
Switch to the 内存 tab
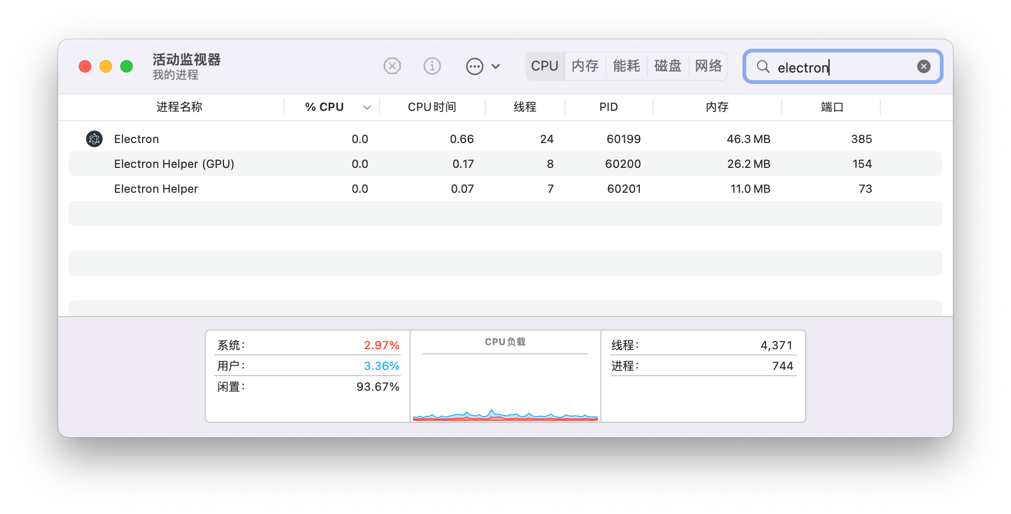[585, 66]
